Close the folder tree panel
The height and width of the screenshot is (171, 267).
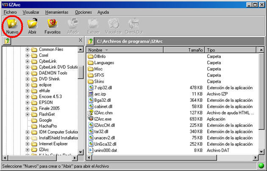pos(81,40)
